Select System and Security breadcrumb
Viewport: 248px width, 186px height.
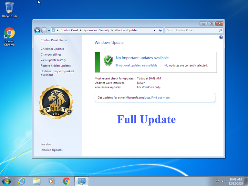tap(96, 30)
